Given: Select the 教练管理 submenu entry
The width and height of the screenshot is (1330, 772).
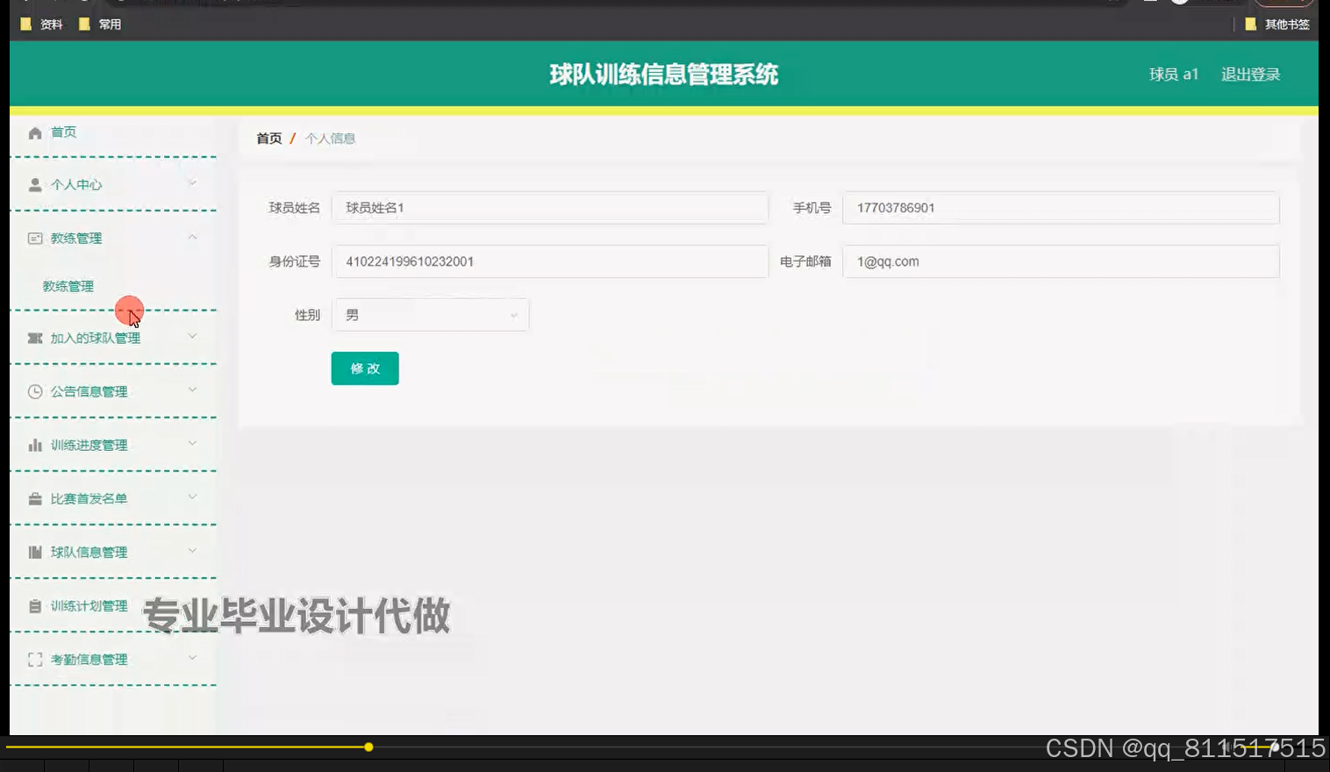Looking at the screenshot, I should [68, 285].
